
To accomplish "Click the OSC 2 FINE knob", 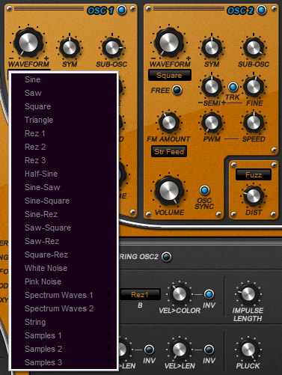I will pos(254,87).
